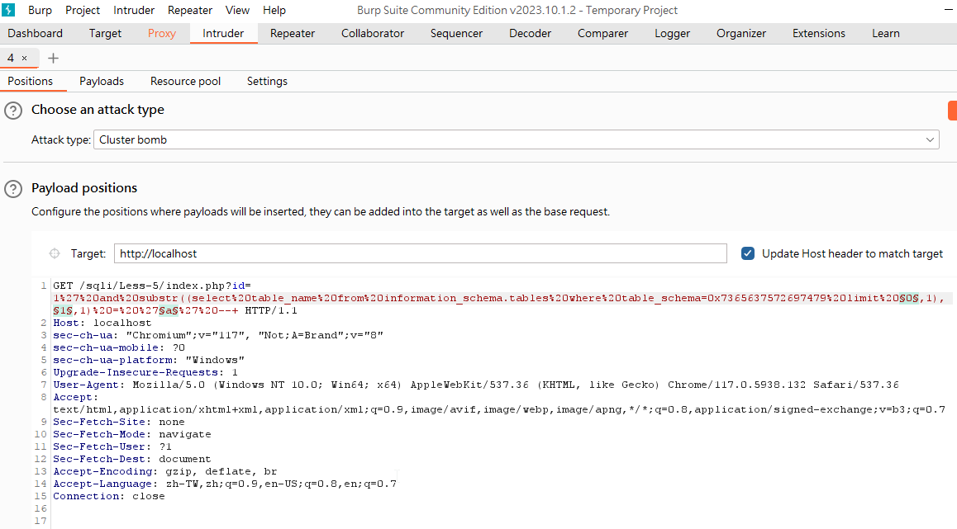Click the §1§ payload marker
The width and height of the screenshot is (957, 529).
(x=63, y=311)
